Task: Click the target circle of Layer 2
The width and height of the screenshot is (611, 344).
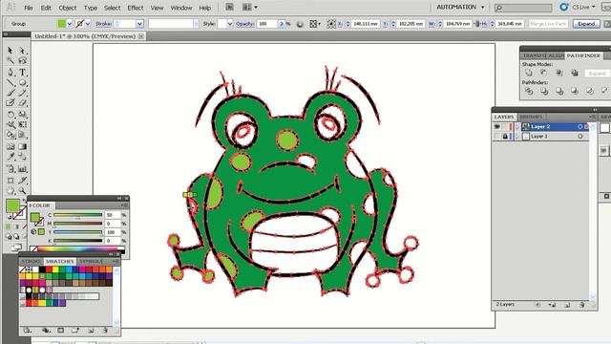Action: click(580, 127)
